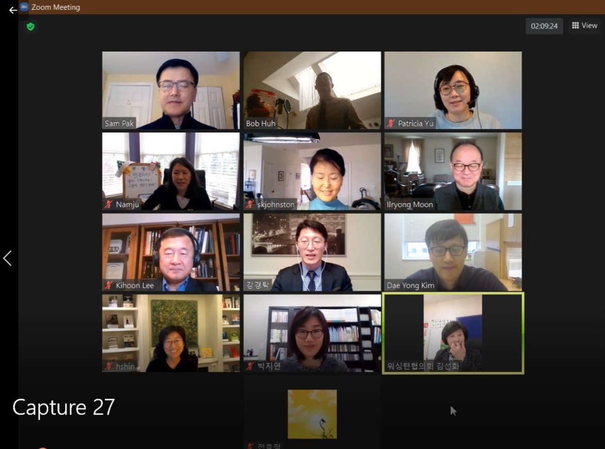This screenshot has height=449, width=605.
Task: Select Bob Huh's video tile
Action: (x=312, y=90)
